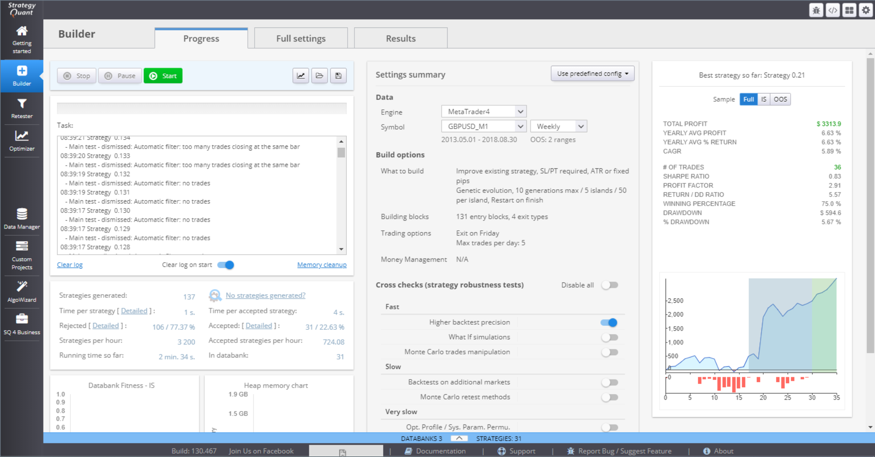The image size is (875, 457).
Task: Open the Retester funnel icon
Action: pos(22,104)
